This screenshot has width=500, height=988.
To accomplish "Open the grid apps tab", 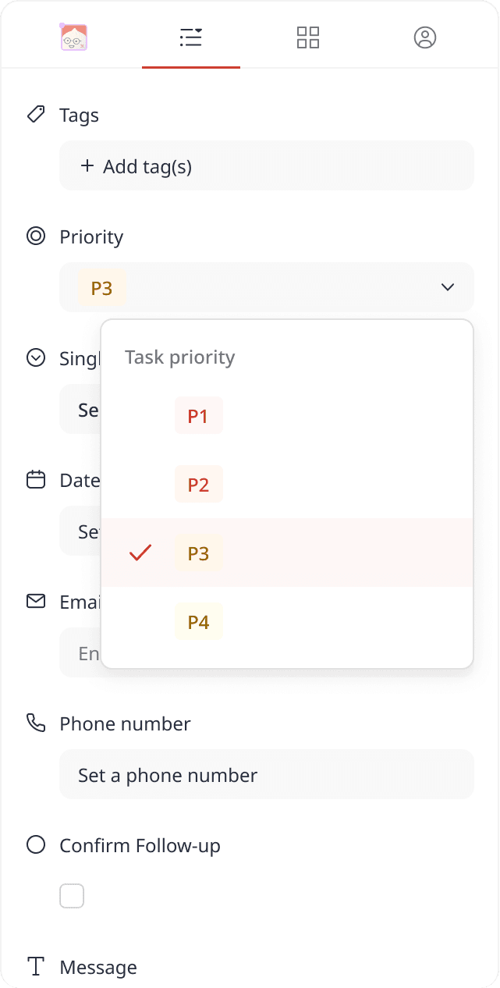I will pos(308,37).
